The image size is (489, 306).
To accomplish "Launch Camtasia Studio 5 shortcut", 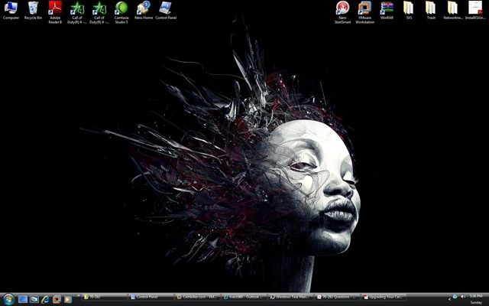I will (121, 12).
